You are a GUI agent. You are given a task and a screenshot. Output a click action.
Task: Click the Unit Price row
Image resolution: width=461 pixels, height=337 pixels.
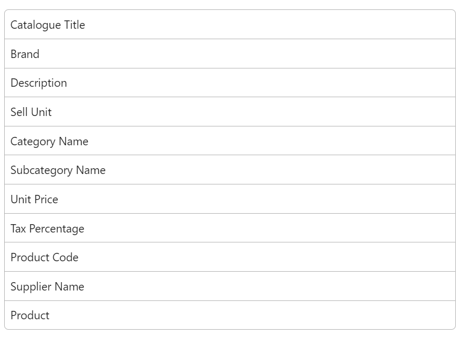click(230, 199)
